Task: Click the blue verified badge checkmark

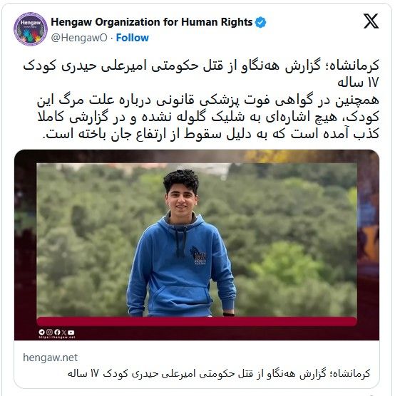Action: (x=260, y=22)
